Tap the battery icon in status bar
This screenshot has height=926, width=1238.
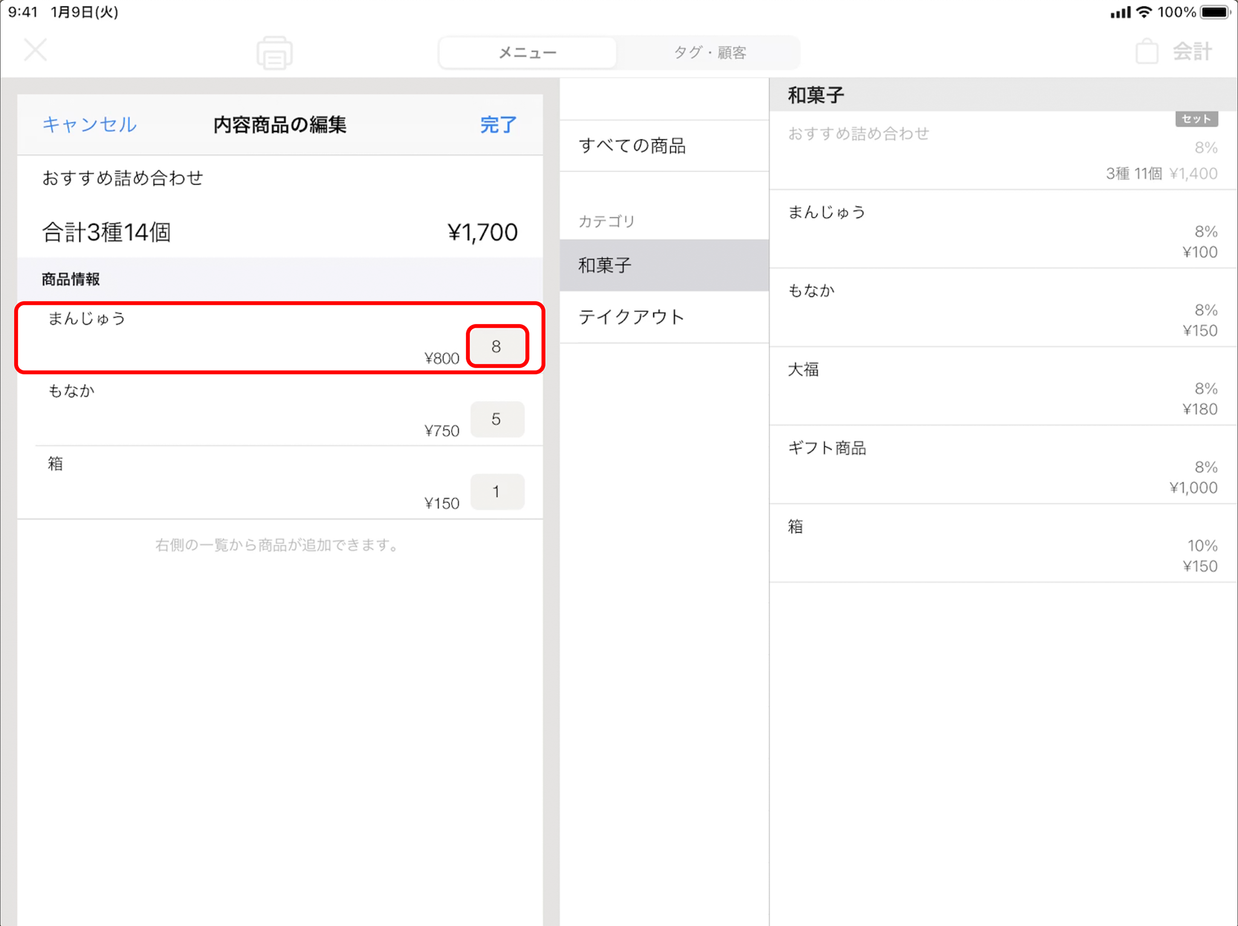1215,12
